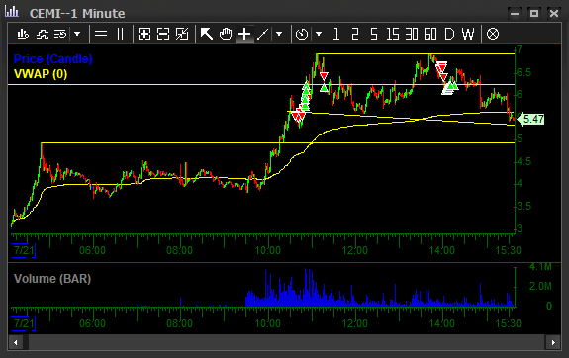This screenshot has height=358, width=569.
Task: Click the 15:30 label on volume time axis
Action: pos(509,323)
